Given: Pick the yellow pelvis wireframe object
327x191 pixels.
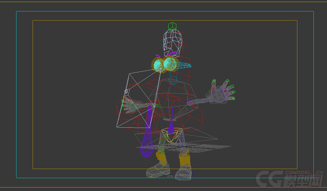Looking at the screenshot, I should (171, 136).
